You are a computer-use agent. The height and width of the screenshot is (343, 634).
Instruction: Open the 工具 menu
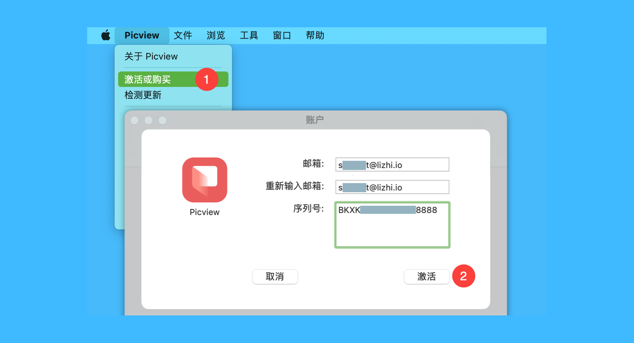tap(249, 35)
